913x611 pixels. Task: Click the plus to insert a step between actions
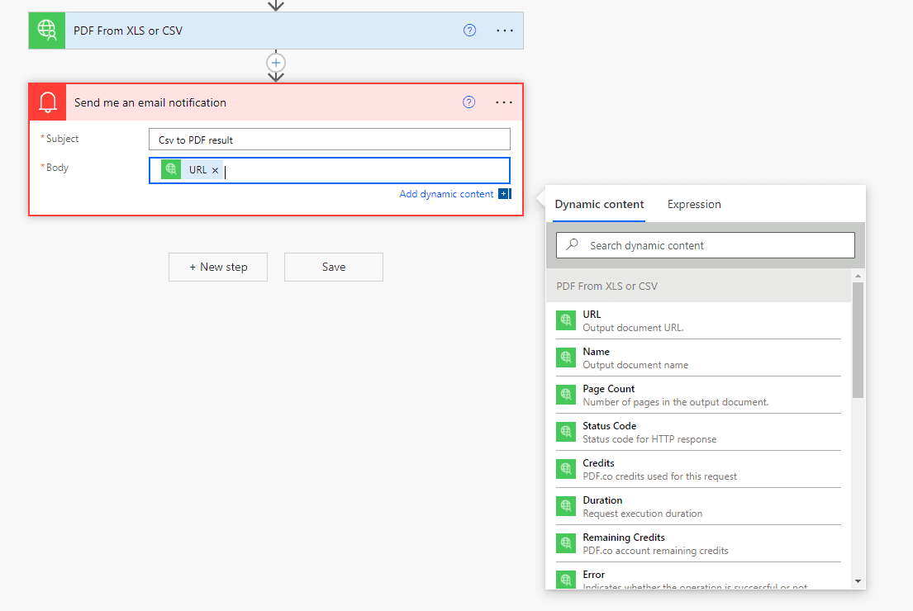click(275, 64)
